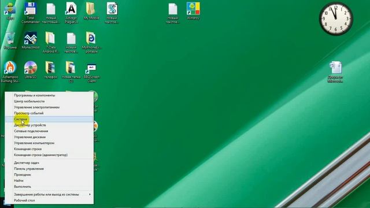370x208 pixels.
Task: Select text file below Advego Plagiatus
Action: click(71, 43)
